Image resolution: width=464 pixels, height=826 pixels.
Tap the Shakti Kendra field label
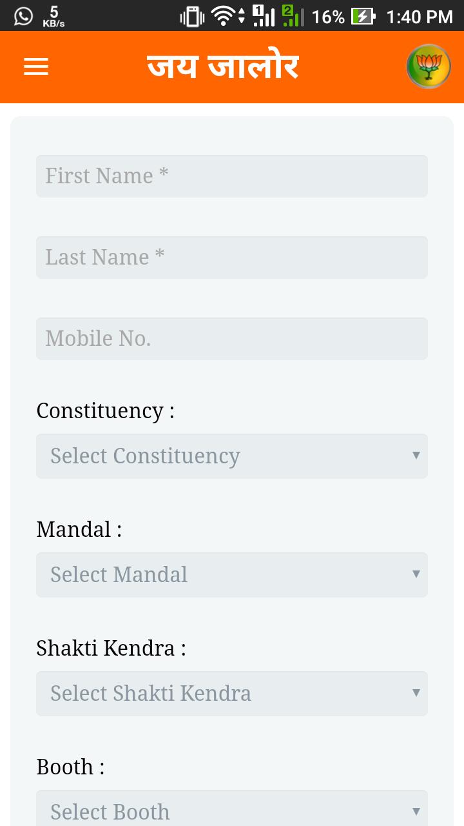click(x=111, y=648)
